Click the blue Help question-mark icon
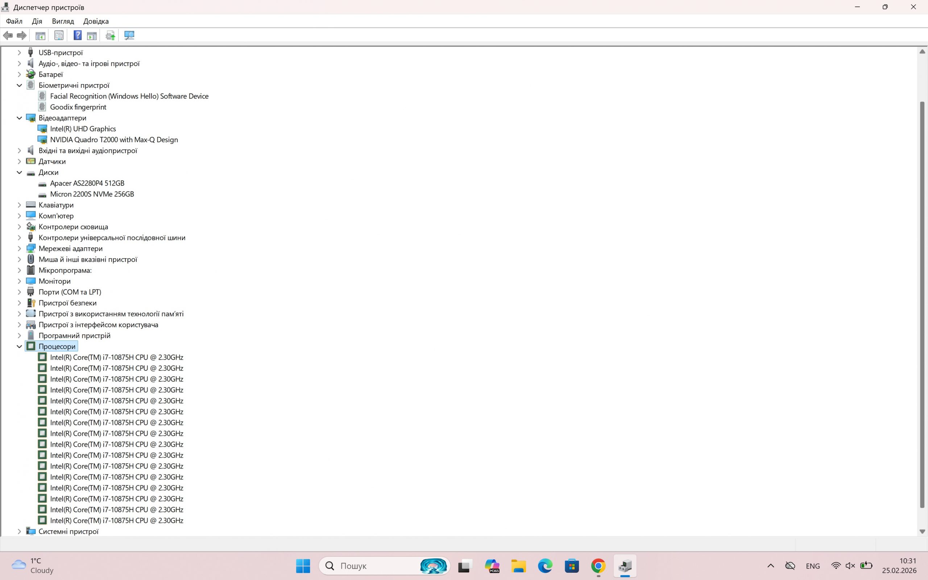The width and height of the screenshot is (928, 580). 78,36
